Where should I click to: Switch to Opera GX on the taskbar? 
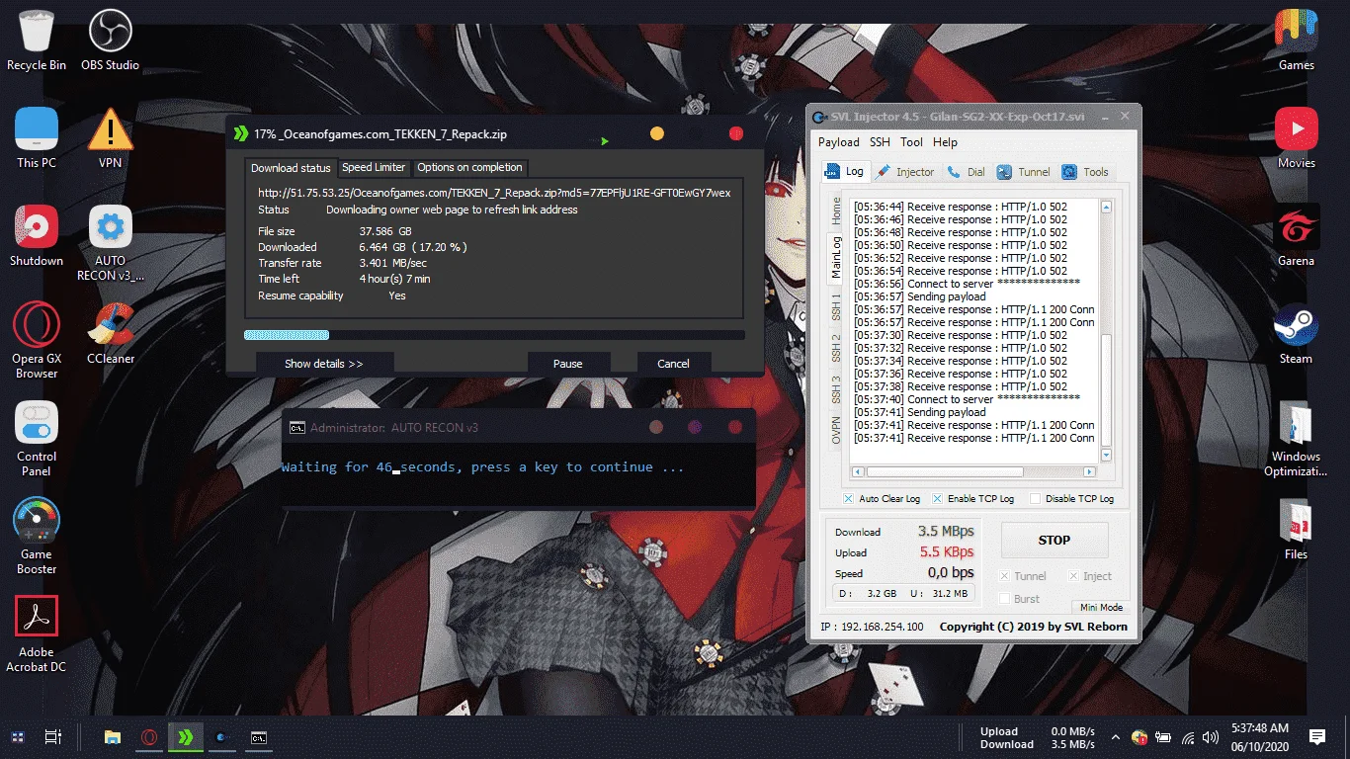pyautogui.click(x=148, y=737)
